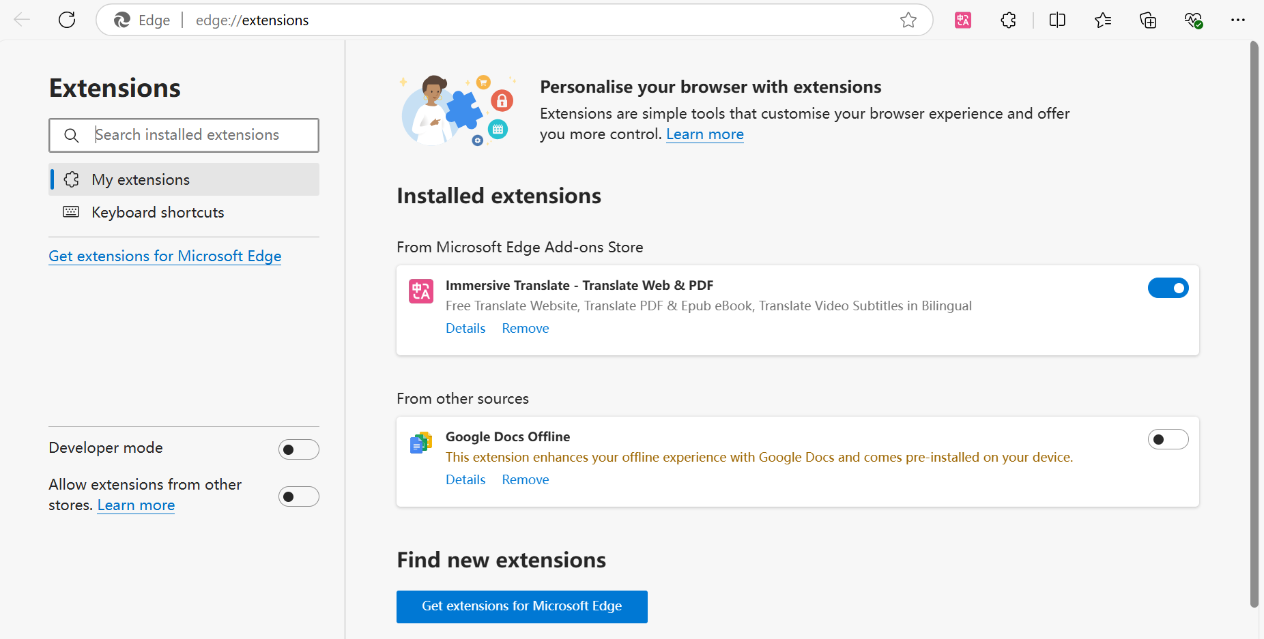This screenshot has height=639, width=1264.
Task: Open the Extensions puzzle icon in toolbar
Action: point(1008,20)
